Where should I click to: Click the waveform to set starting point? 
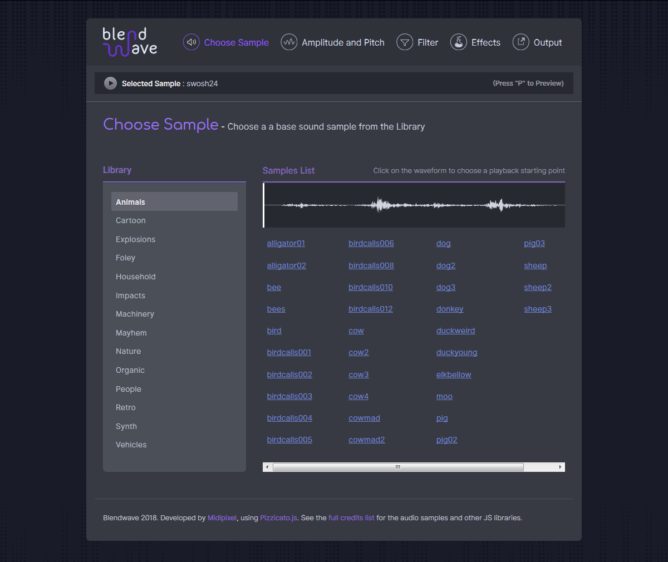click(414, 205)
